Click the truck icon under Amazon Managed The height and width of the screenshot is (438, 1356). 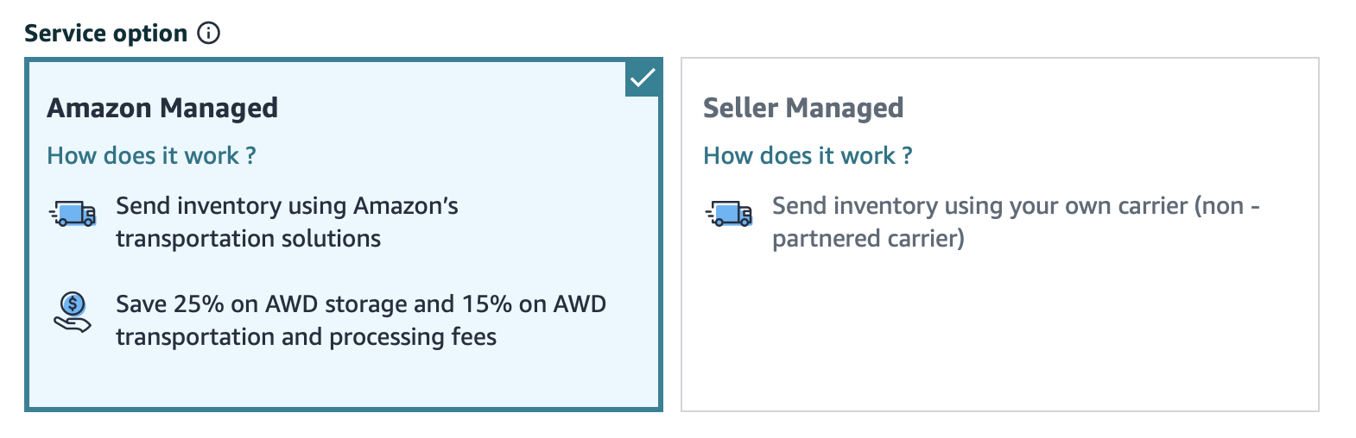pyautogui.click(x=73, y=213)
